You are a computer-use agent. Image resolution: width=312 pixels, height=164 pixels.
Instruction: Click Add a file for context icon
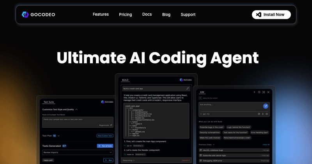point(200,98)
